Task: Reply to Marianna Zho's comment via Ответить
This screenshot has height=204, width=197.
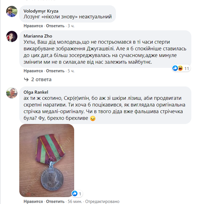Action: (55, 71)
